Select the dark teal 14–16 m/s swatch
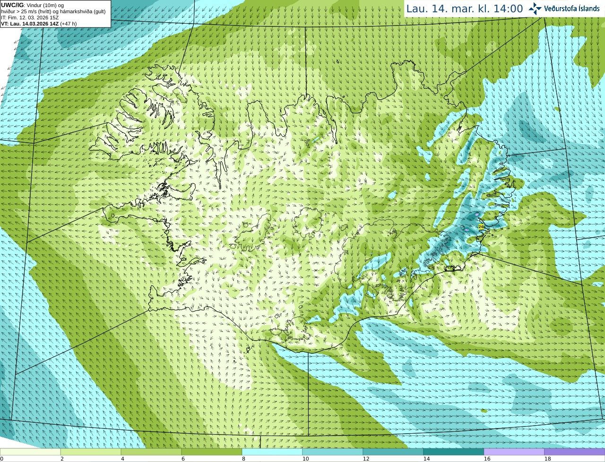Viewport: 605px width, 462px height. tap(454, 452)
